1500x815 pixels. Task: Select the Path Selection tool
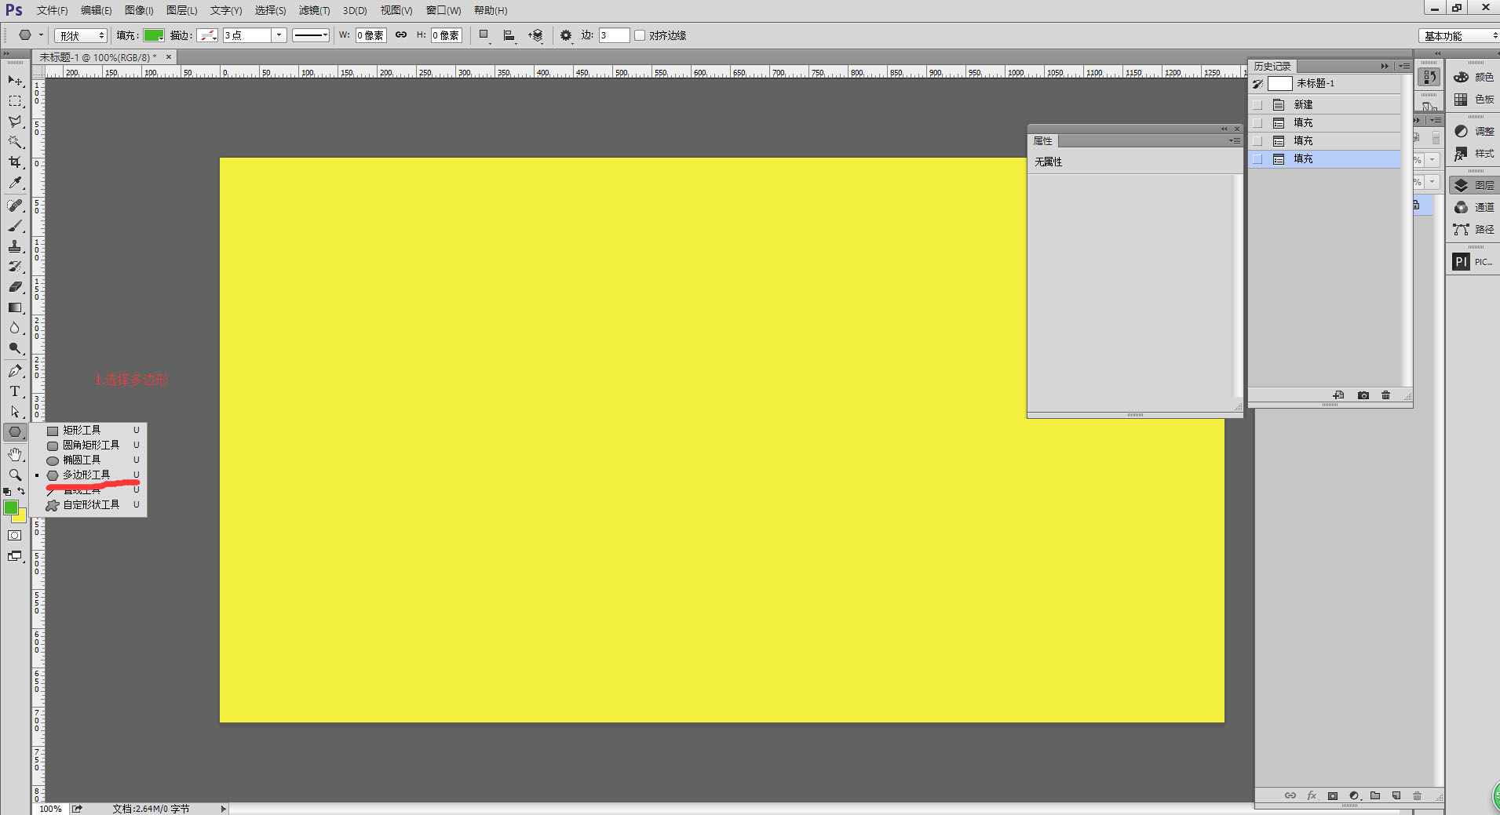[x=15, y=412]
